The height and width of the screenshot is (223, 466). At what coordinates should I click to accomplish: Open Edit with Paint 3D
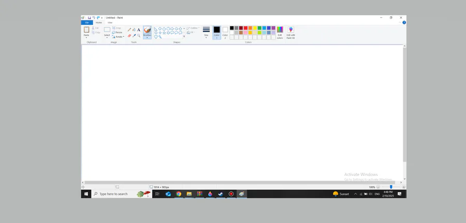pyautogui.click(x=290, y=33)
